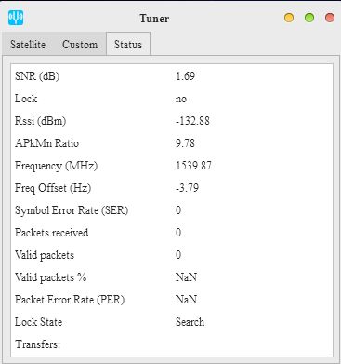The width and height of the screenshot is (341, 364).
Task: Click the green maximize button
Action: coord(309,18)
